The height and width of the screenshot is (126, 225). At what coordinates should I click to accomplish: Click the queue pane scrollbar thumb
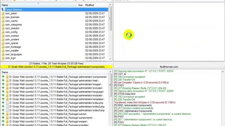pos(110,85)
